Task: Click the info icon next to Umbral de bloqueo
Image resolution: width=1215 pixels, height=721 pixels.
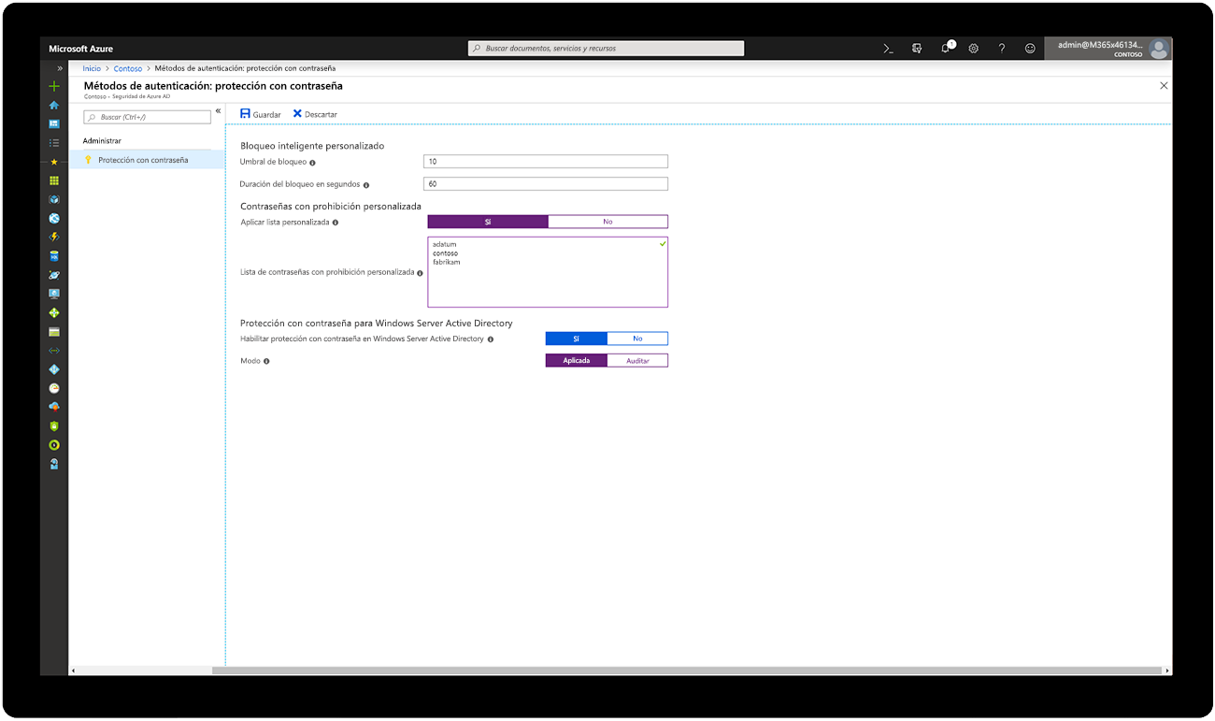Action: coord(312,163)
